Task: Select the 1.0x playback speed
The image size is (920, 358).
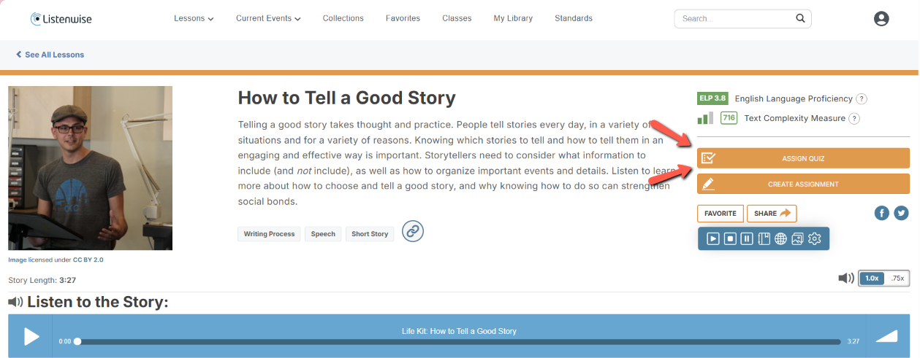Action: click(871, 278)
